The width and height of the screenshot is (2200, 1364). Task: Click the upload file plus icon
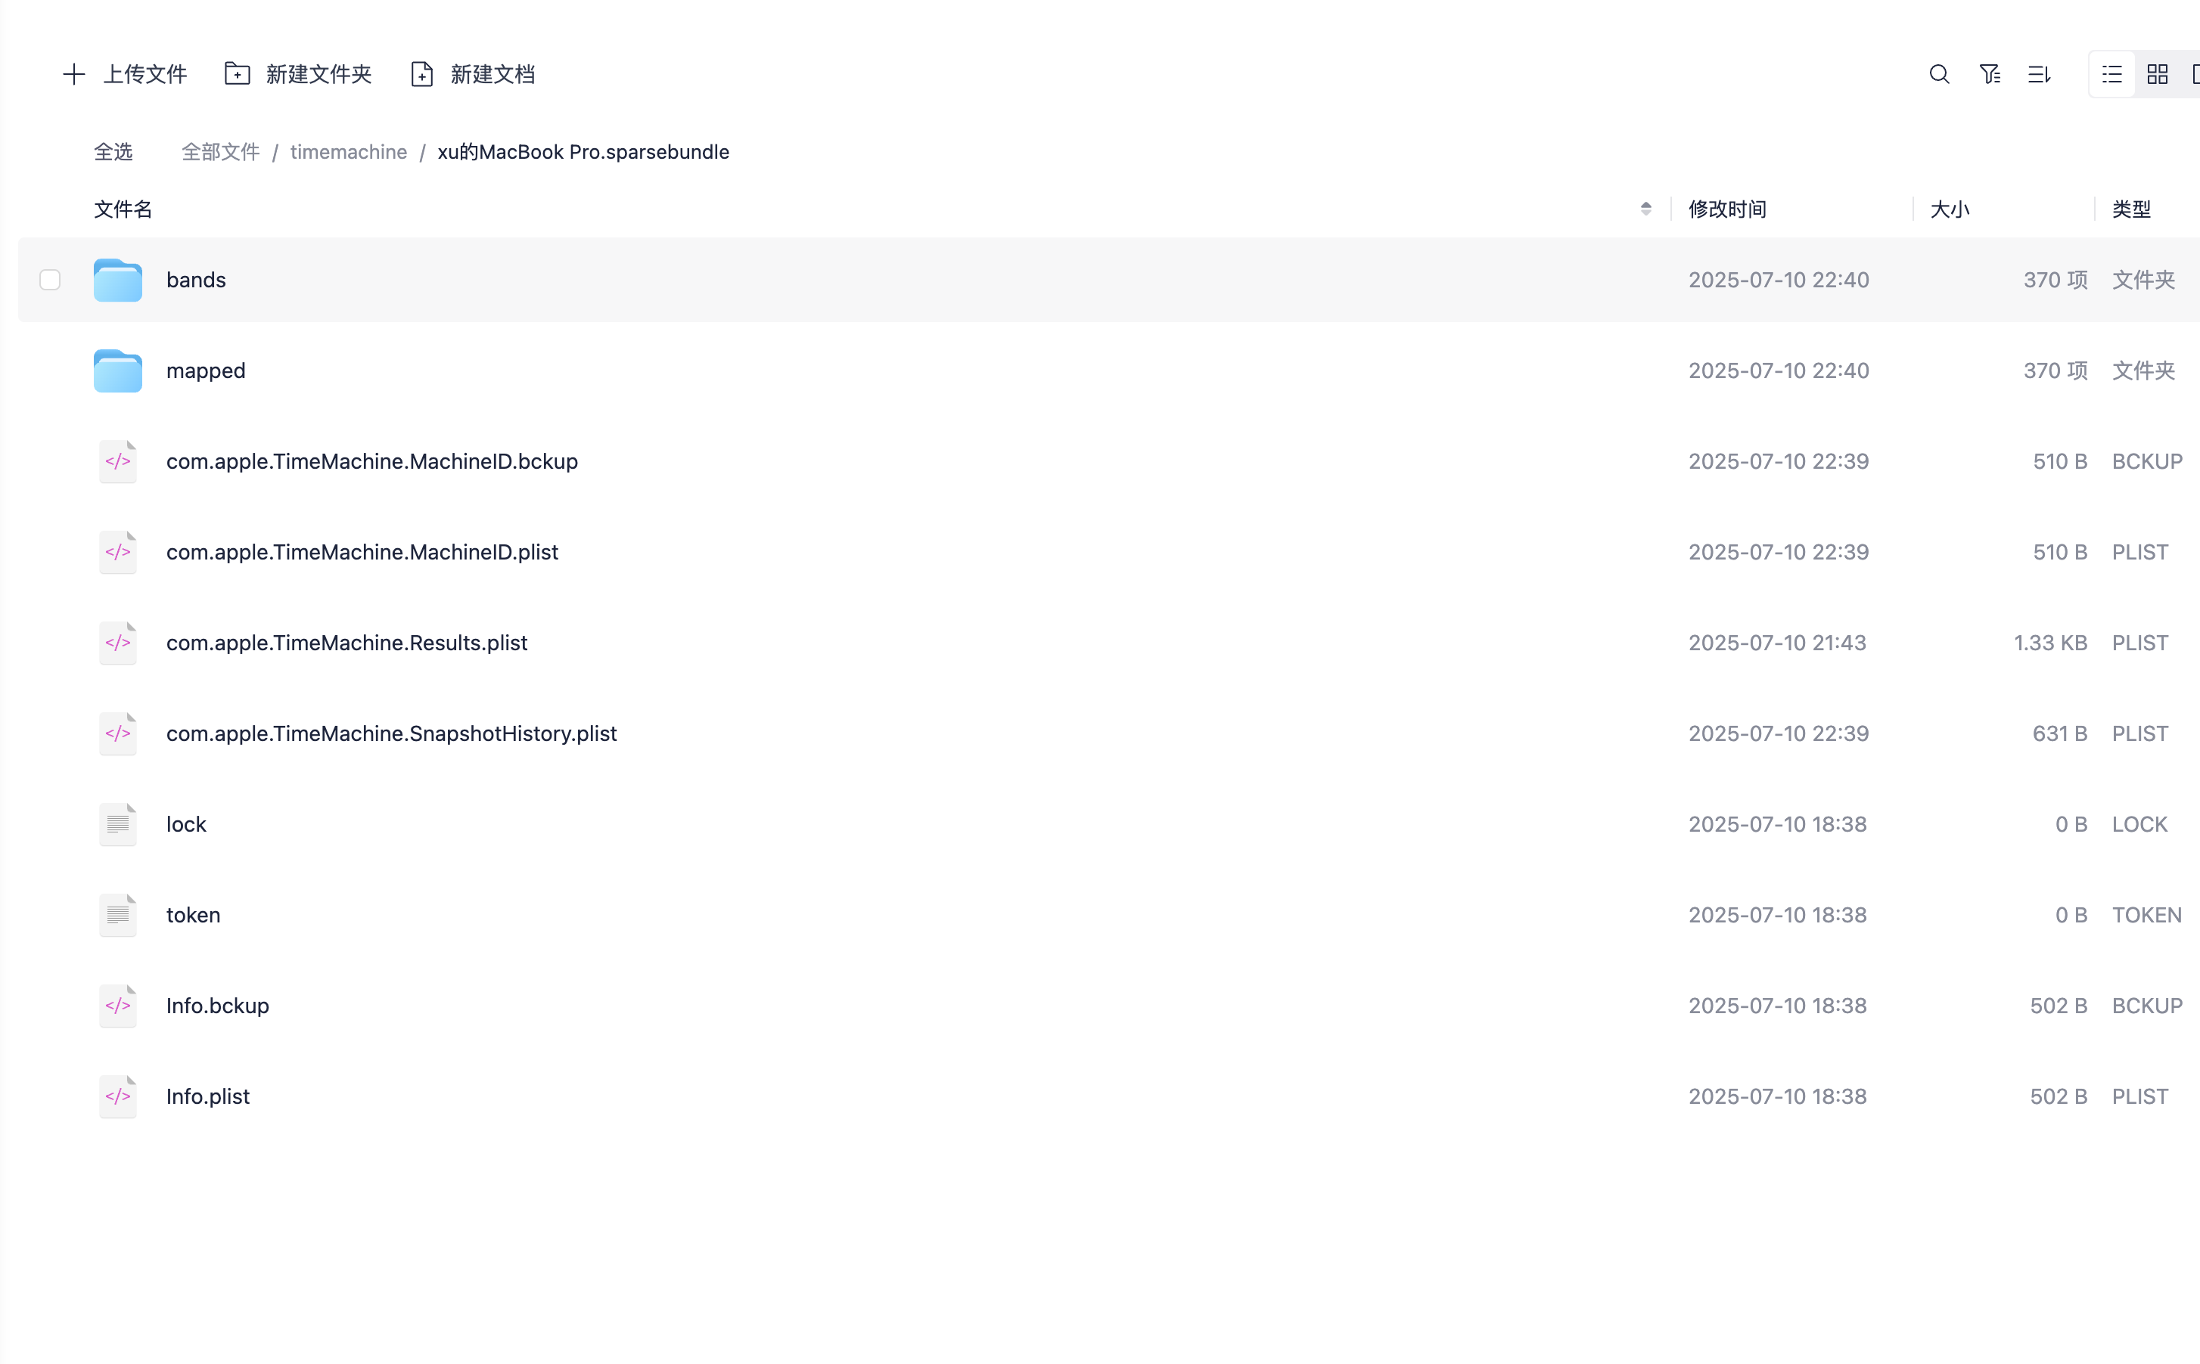point(74,74)
